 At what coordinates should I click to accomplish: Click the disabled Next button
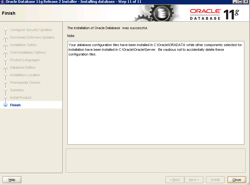tap(194, 180)
